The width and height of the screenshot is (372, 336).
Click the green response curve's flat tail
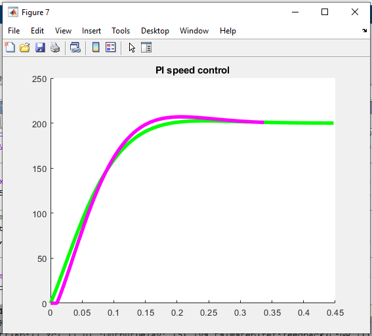click(x=299, y=123)
